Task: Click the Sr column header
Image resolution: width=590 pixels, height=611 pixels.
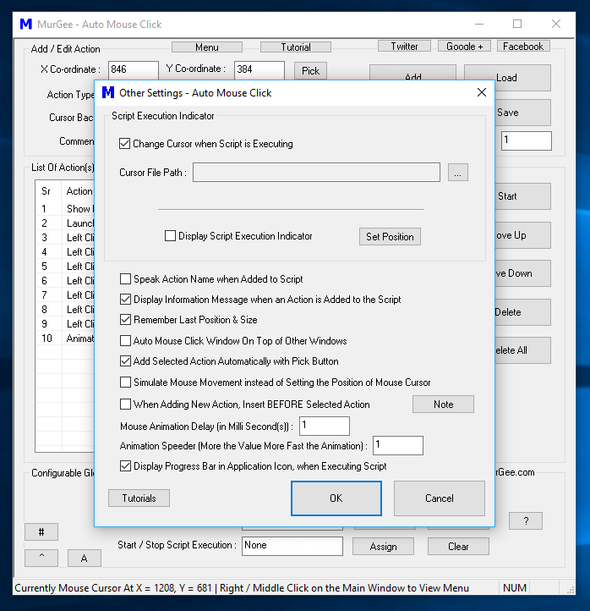Action: click(x=48, y=191)
